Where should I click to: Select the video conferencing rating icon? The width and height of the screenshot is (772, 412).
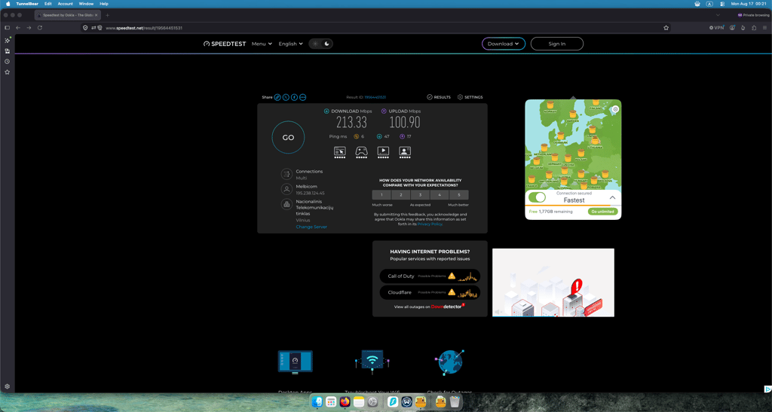(x=405, y=152)
